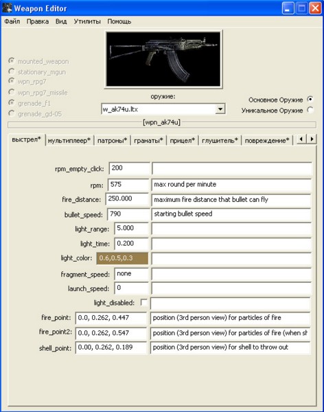Click the light_range value field
This screenshot has height=412, width=324.
point(131,229)
